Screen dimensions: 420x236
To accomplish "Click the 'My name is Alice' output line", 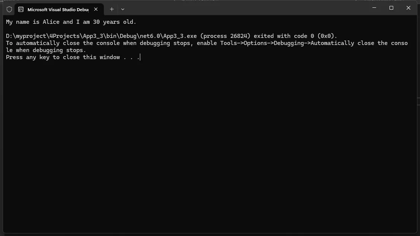I will (71, 22).
